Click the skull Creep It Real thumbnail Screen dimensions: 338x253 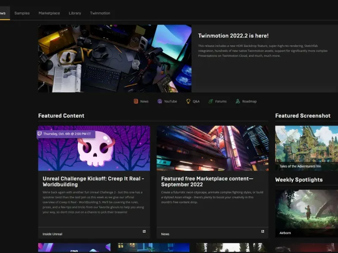(94, 148)
